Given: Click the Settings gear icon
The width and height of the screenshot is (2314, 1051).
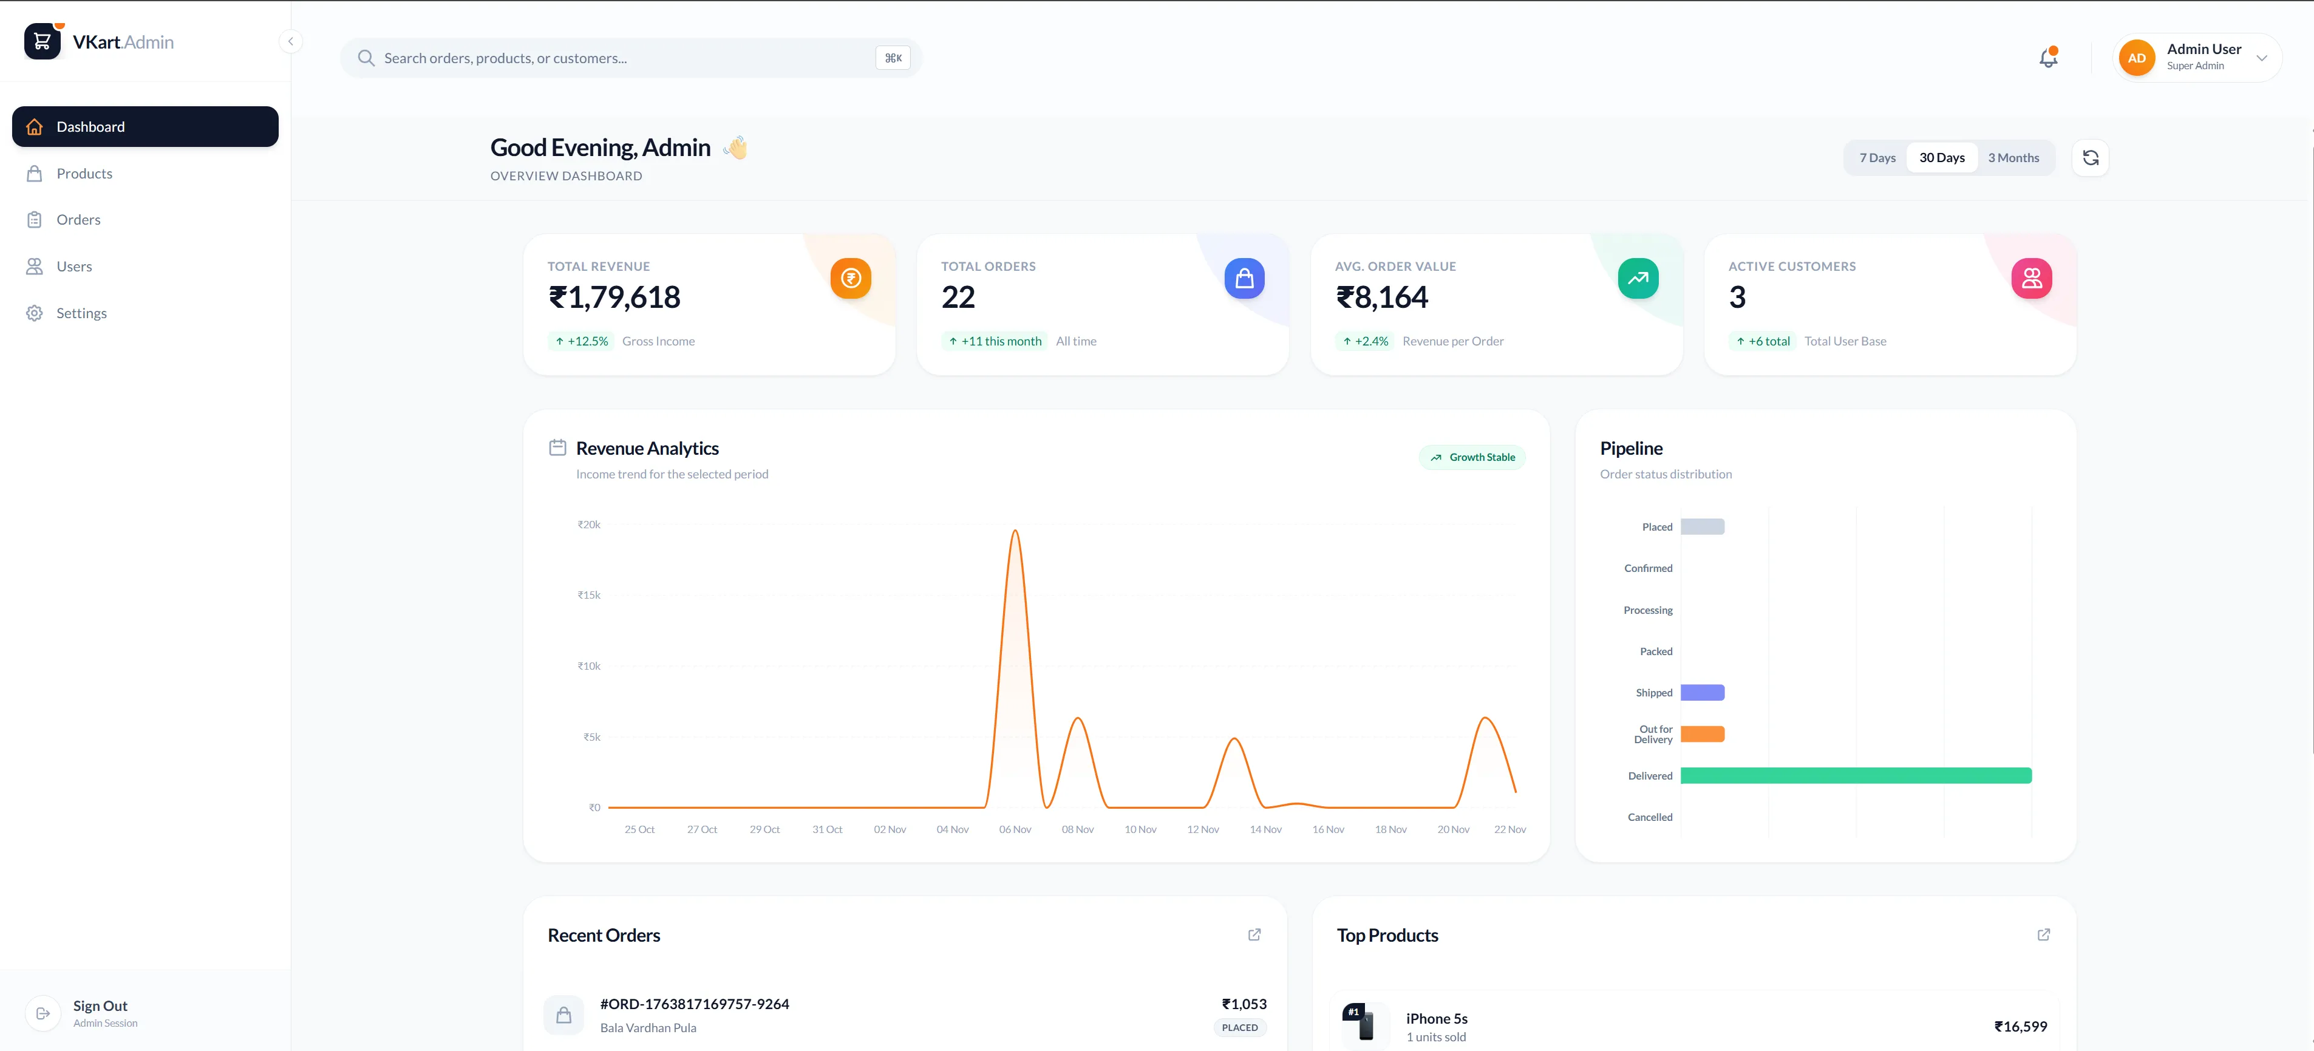Looking at the screenshot, I should (x=34, y=313).
